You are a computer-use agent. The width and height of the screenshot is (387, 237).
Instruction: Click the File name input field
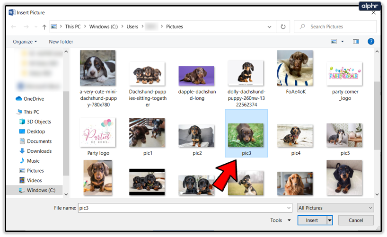[x=183, y=208]
